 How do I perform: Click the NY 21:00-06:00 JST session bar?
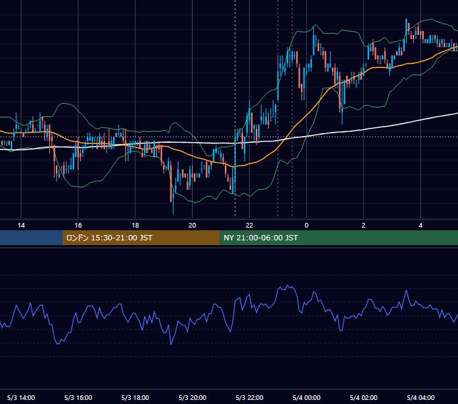pyautogui.click(x=339, y=238)
